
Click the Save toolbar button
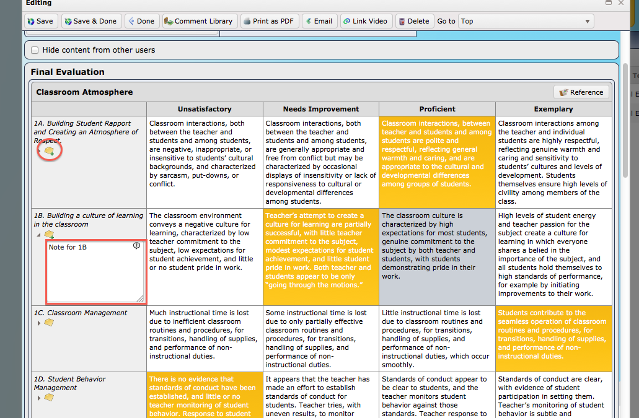pyautogui.click(x=41, y=21)
